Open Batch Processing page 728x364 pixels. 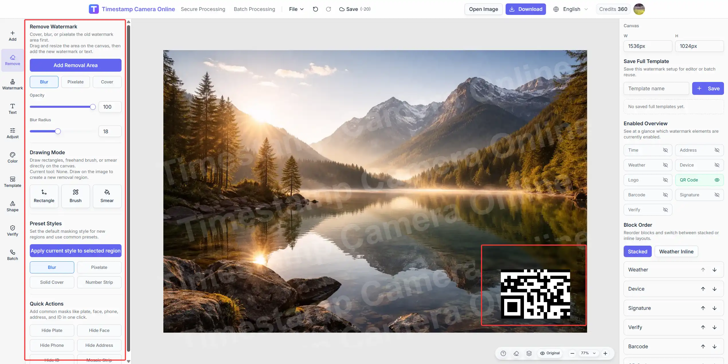click(x=255, y=9)
